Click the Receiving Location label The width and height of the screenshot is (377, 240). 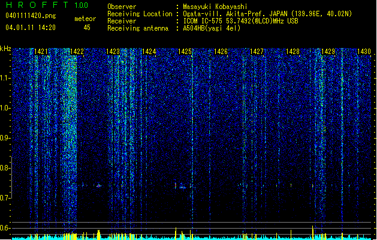point(140,14)
